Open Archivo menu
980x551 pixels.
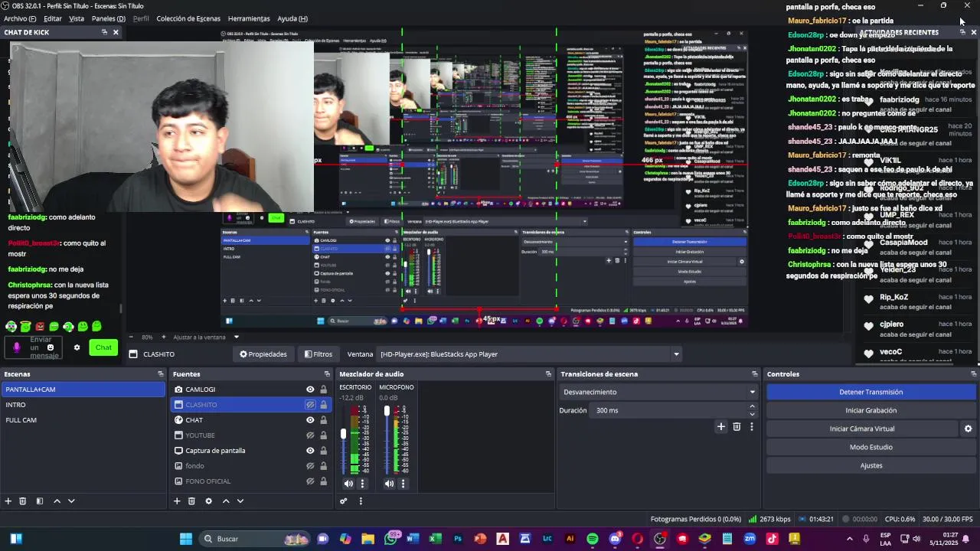pos(20,18)
